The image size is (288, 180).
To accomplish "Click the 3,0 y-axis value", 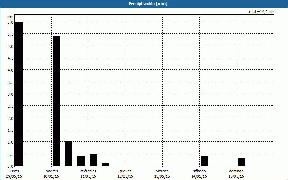I will pyautogui.click(x=10, y=94).
